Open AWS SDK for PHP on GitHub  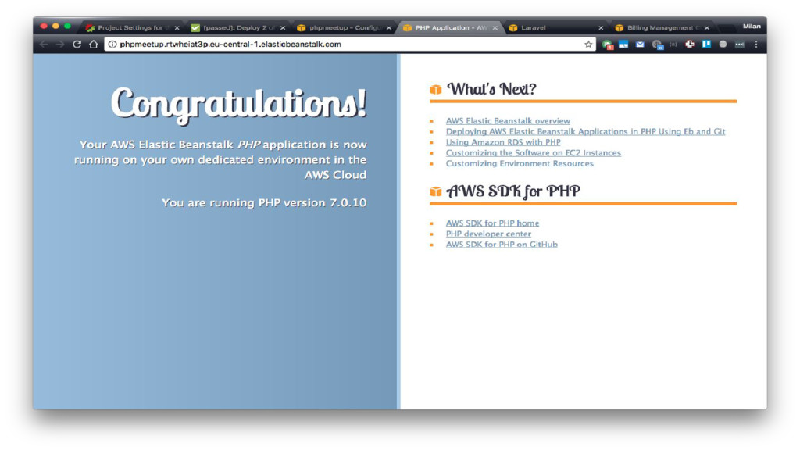(x=502, y=245)
